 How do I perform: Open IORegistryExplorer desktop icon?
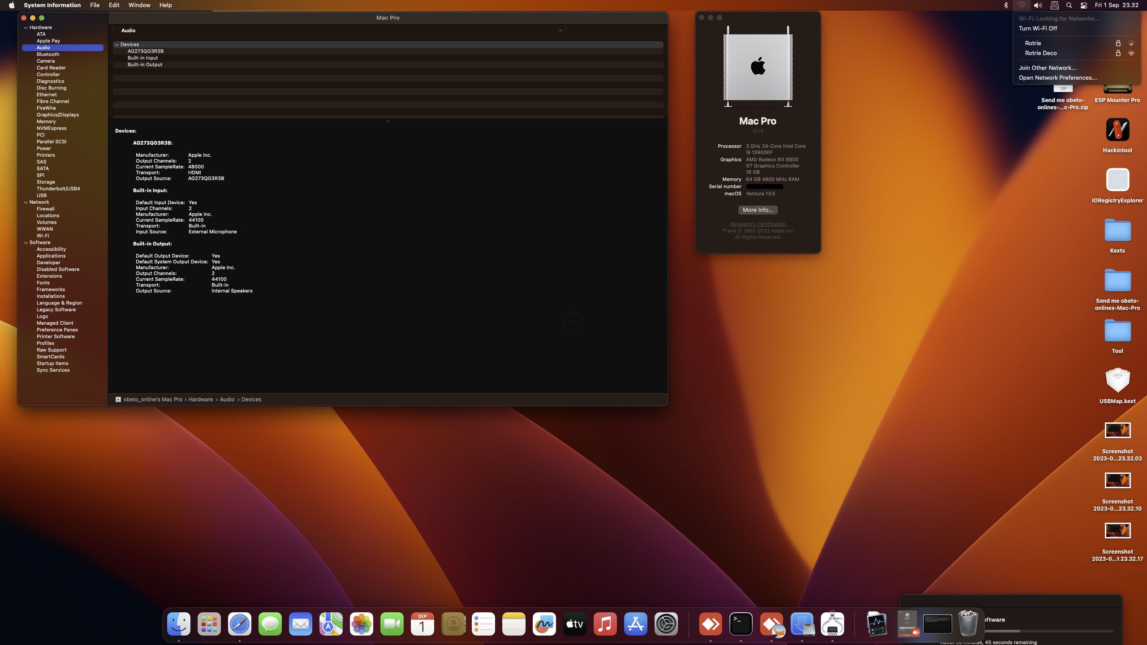(1117, 180)
